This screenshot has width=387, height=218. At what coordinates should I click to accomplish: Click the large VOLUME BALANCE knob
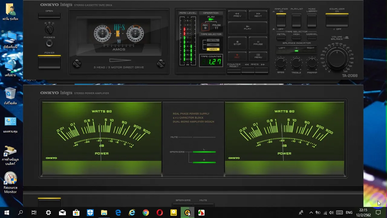(x=337, y=58)
